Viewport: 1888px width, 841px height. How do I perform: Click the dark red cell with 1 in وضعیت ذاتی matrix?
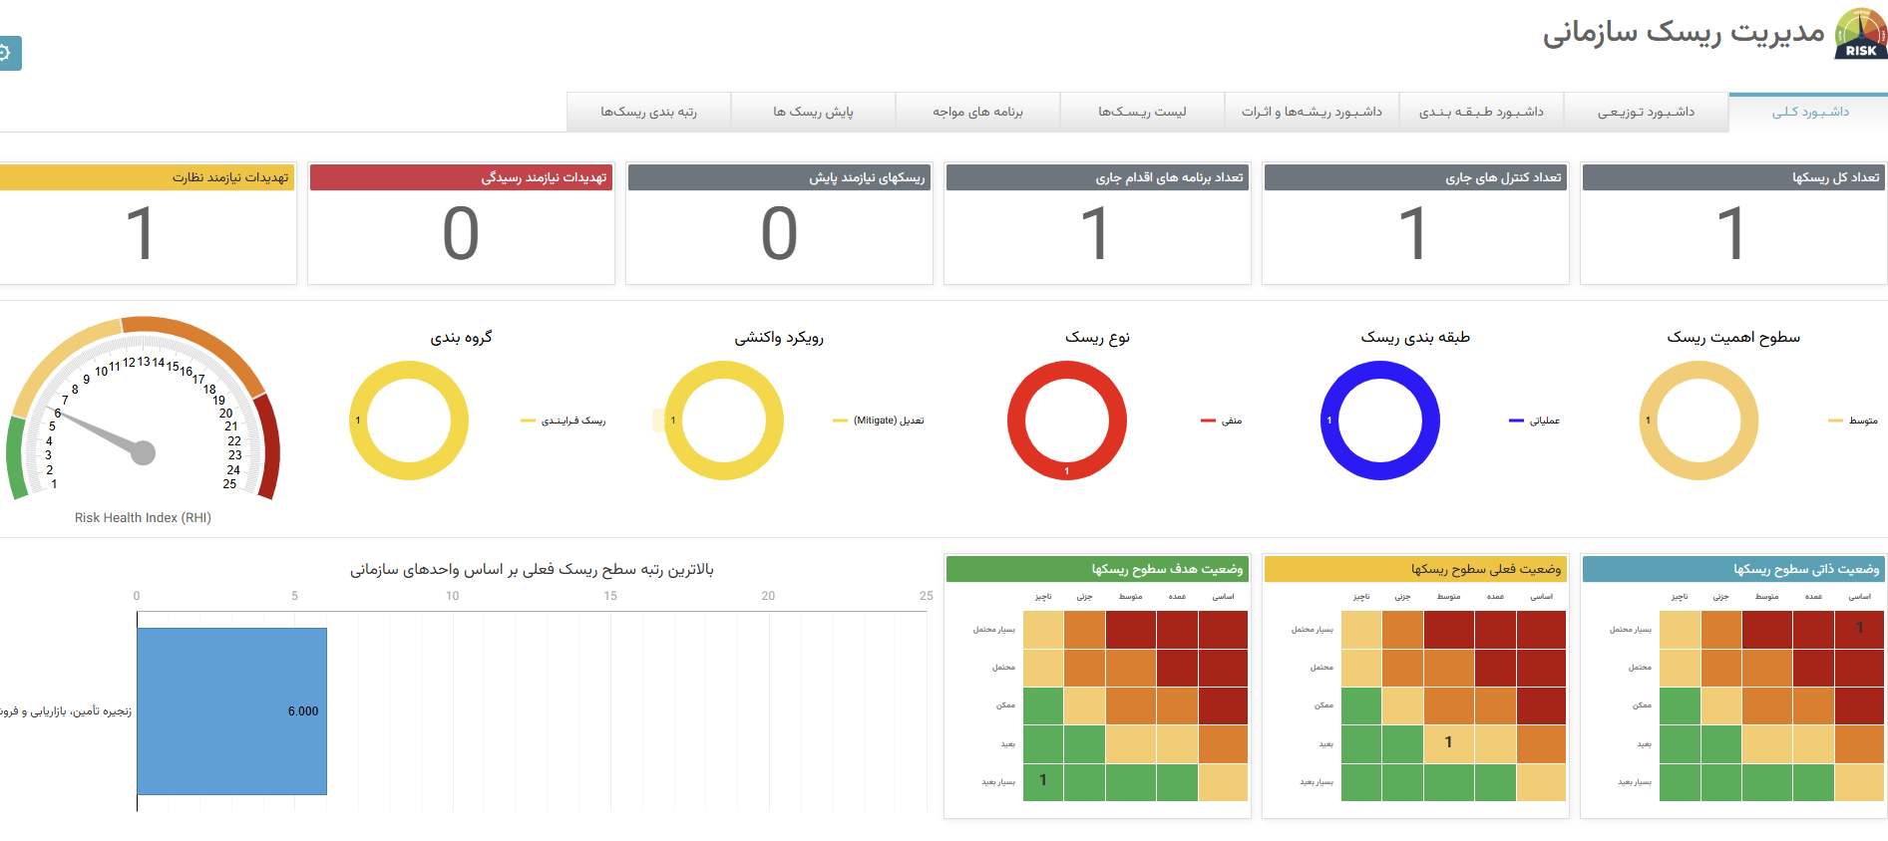1859,629
